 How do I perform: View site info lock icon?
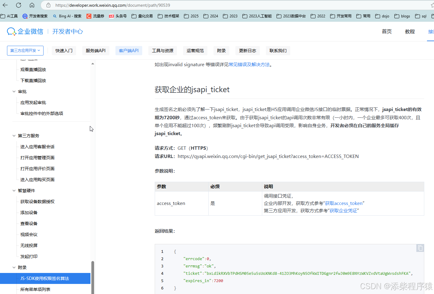[x=48, y=5]
